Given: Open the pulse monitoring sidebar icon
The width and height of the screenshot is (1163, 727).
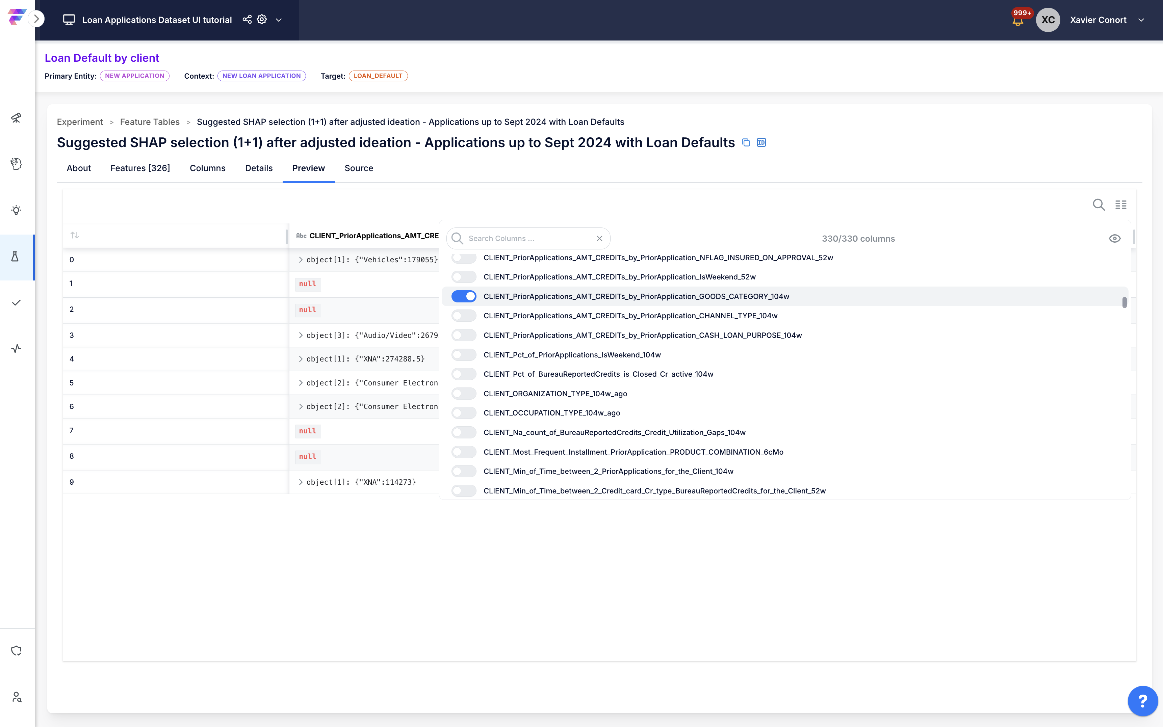Looking at the screenshot, I should pyautogui.click(x=16, y=349).
